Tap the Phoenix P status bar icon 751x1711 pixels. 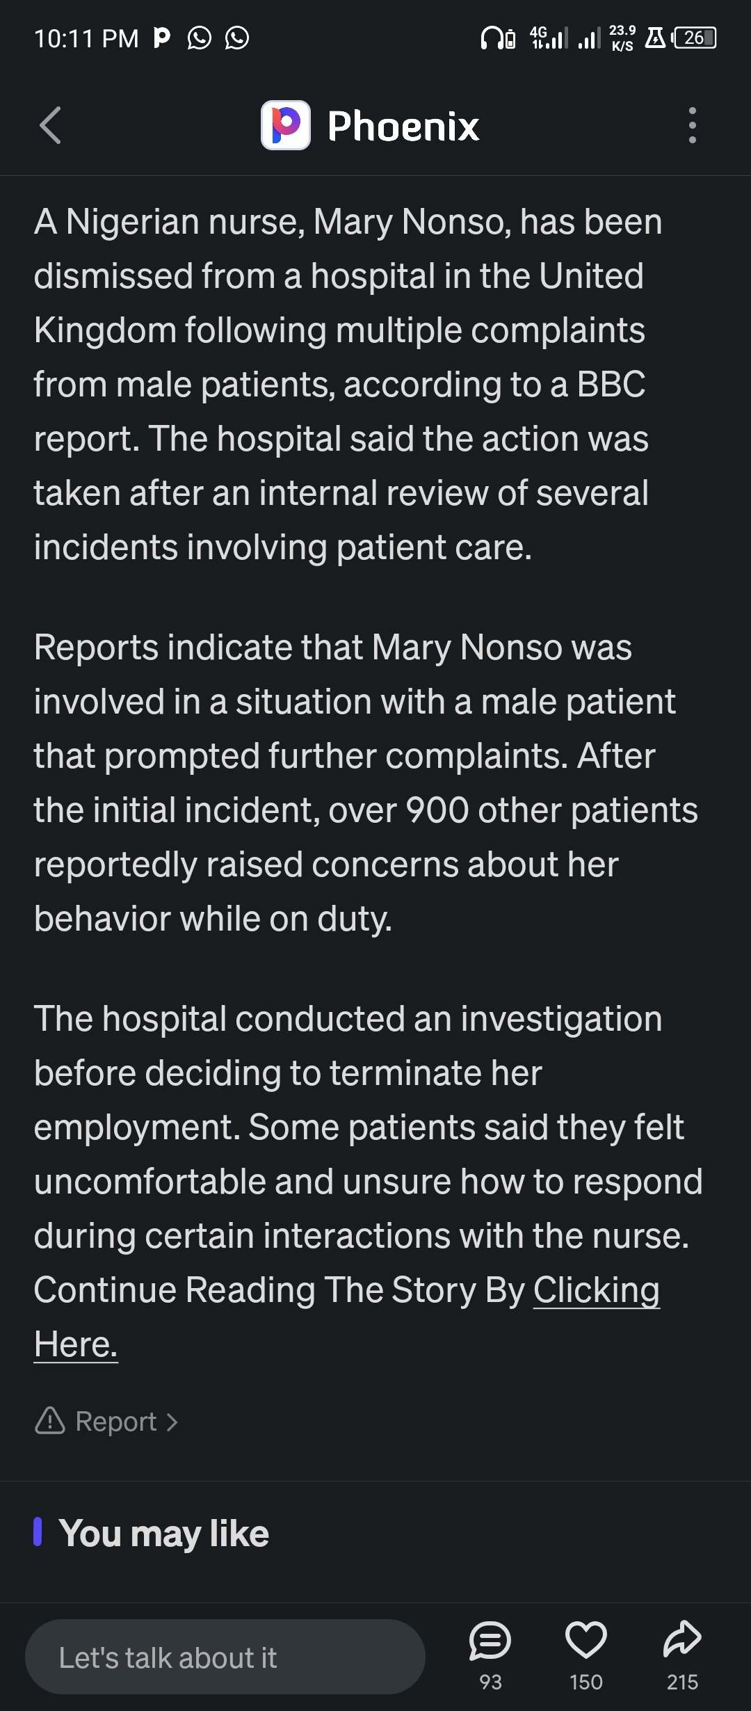(x=161, y=38)
